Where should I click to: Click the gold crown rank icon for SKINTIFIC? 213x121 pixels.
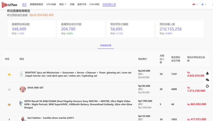tap(9, 74)
